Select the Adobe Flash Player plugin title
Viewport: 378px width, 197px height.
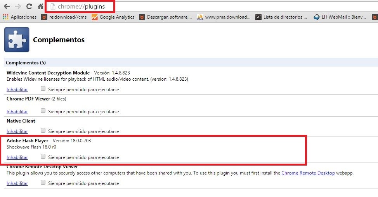coord(28,141)
